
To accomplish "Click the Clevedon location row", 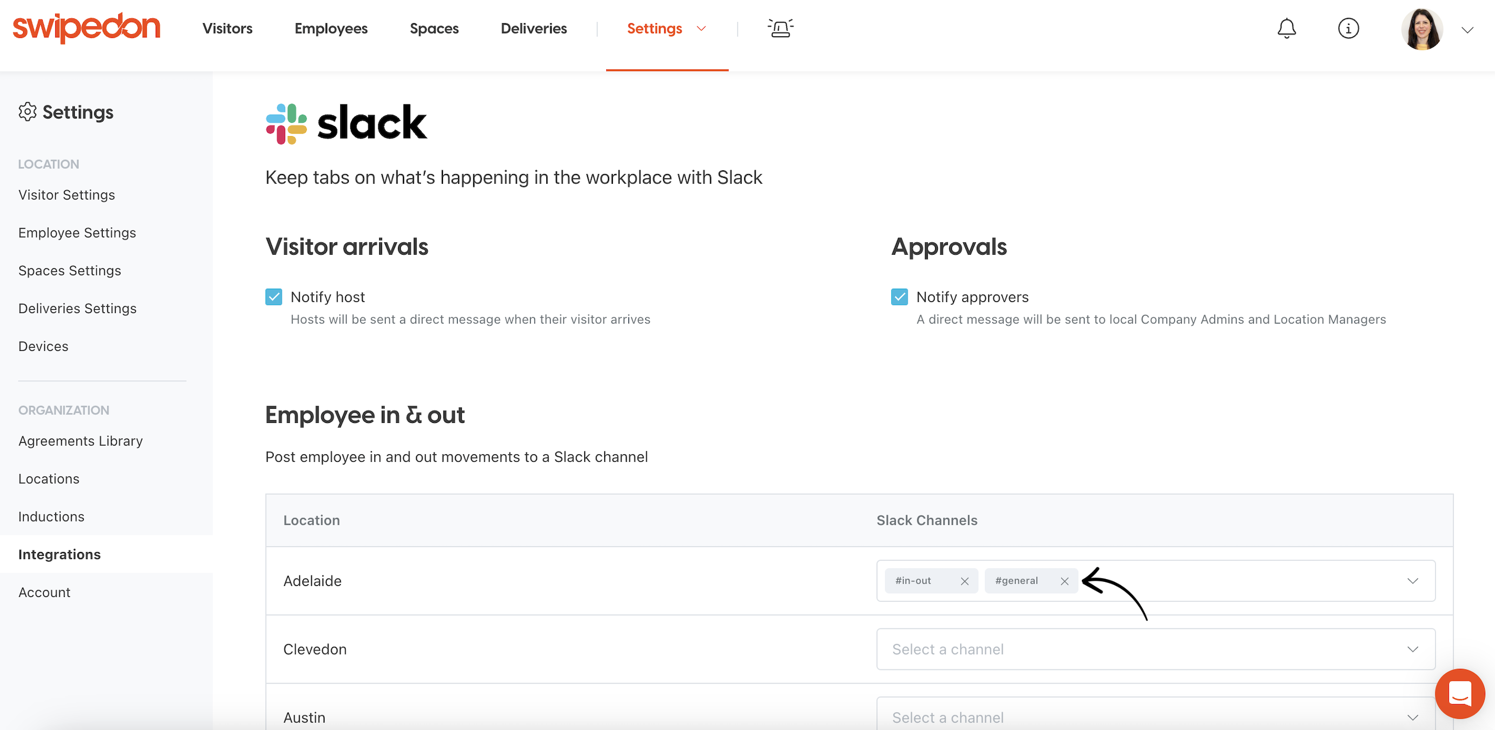I will 859,649.
